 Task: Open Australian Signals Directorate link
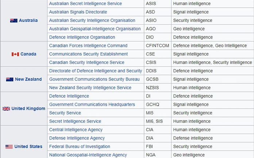pos(78,12)
